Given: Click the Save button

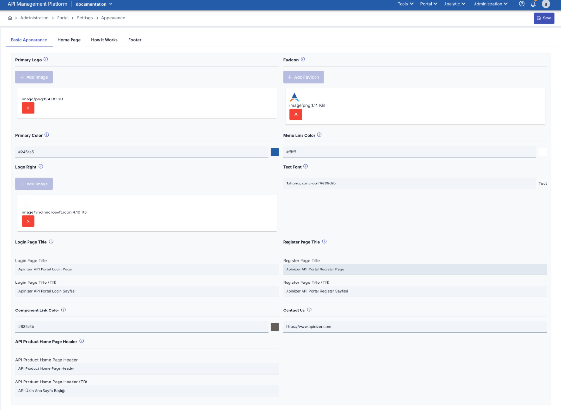Looking at the screenshot, I should (544, 18).
